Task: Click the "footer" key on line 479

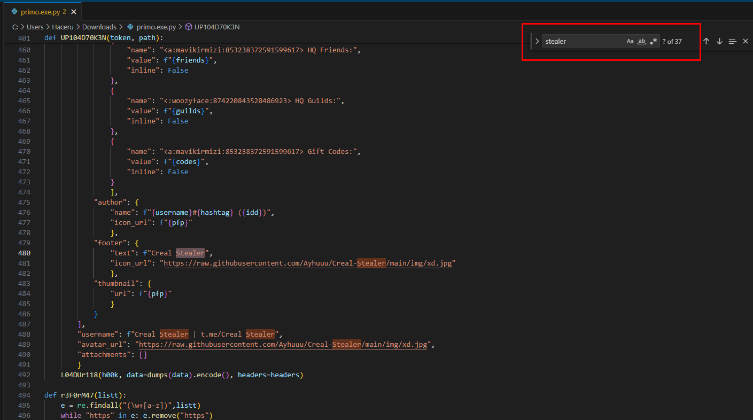Action: (110, 243)
